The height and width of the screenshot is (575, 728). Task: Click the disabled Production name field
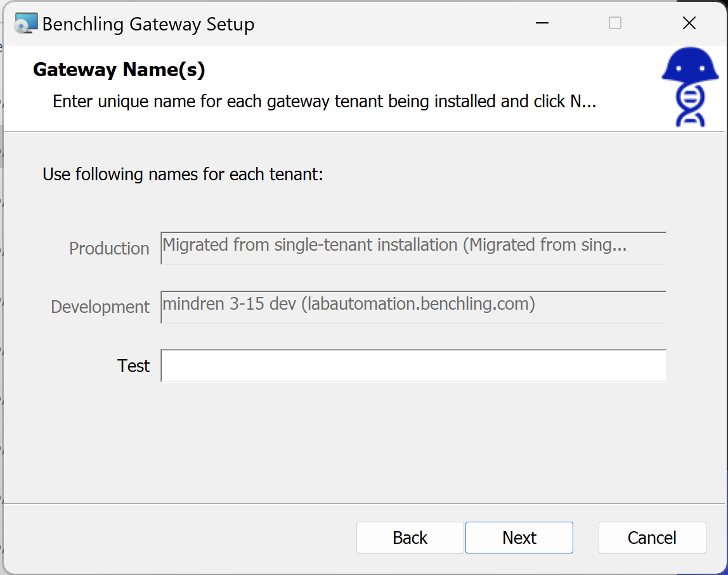click(x=413, y=248)
